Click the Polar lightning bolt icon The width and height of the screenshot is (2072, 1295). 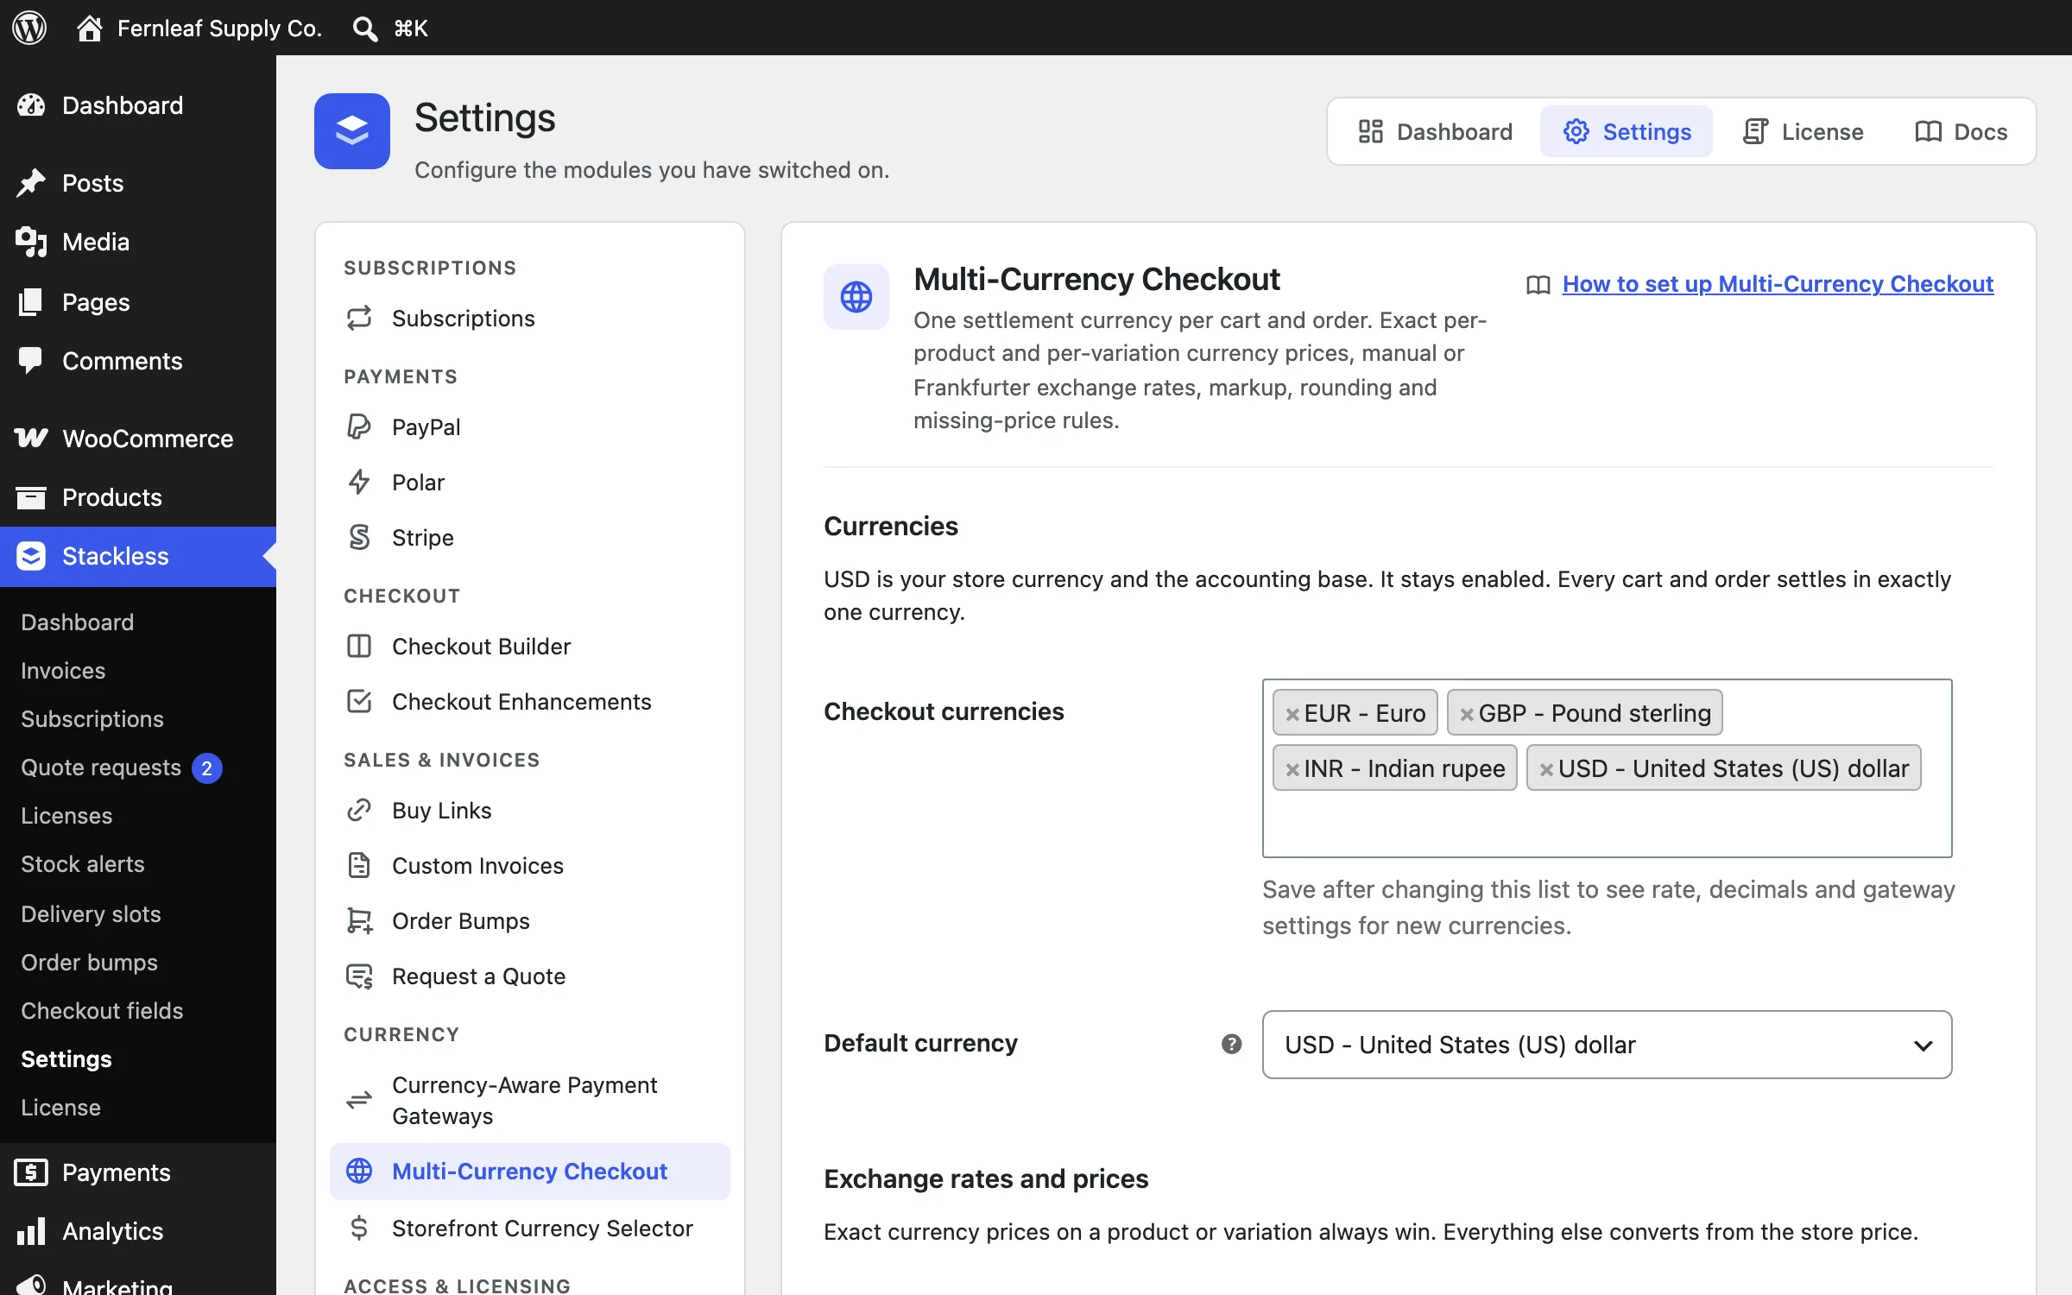[x=359, y=482]
